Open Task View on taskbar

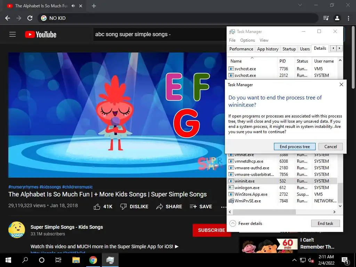point(58,260)
